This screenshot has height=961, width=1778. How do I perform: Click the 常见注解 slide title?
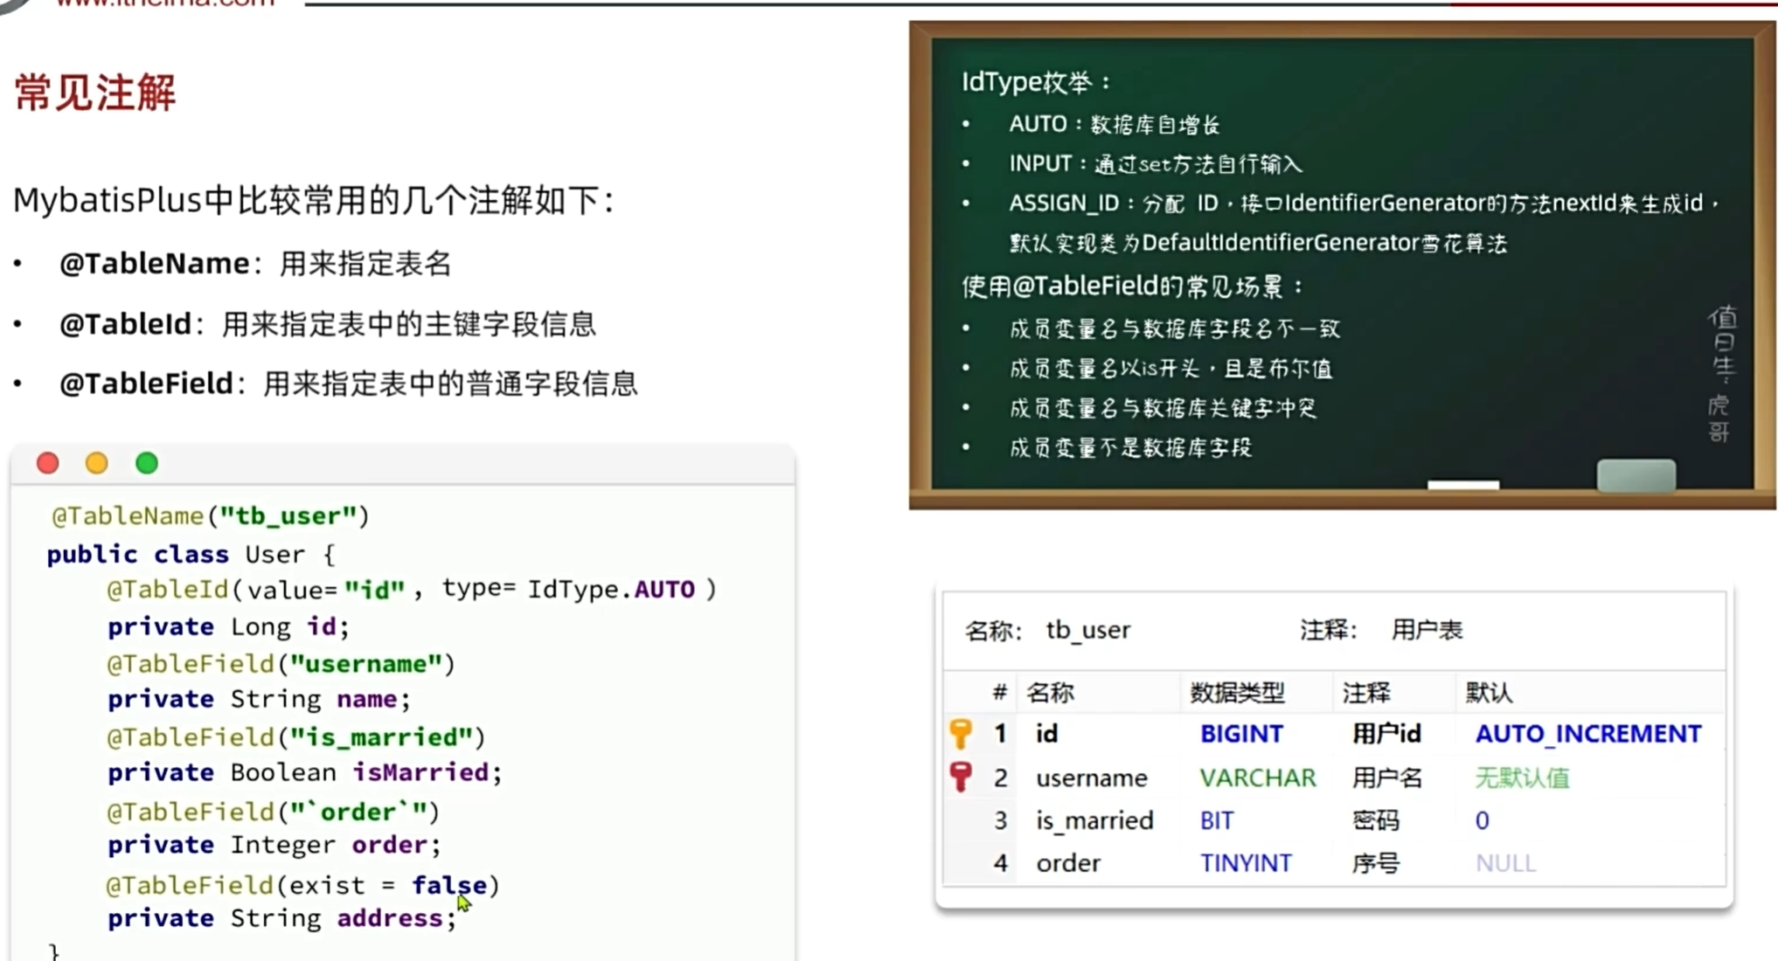tap(95, 93)
